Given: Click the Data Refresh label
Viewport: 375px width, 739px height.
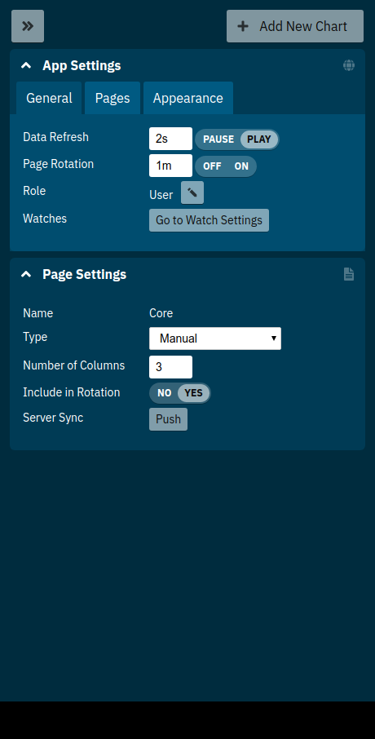Looking at the screenshot, I should pyautogui.click(x=55, y=137).
